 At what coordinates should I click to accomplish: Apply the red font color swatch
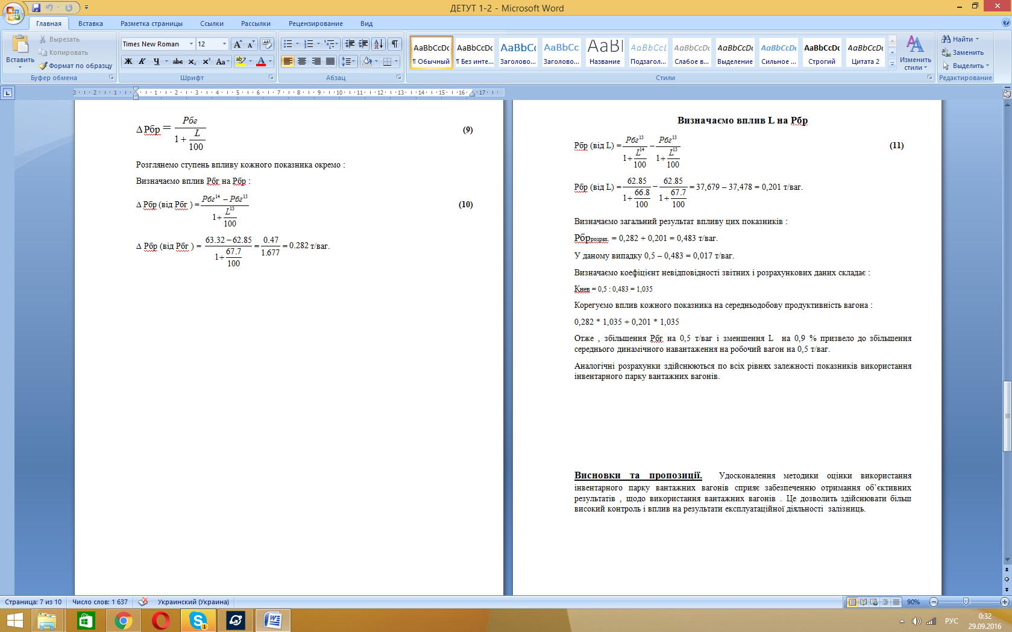[x=261, y=61]
